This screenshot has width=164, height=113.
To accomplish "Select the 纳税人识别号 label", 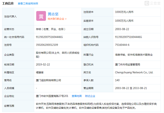I will point(91,37).
